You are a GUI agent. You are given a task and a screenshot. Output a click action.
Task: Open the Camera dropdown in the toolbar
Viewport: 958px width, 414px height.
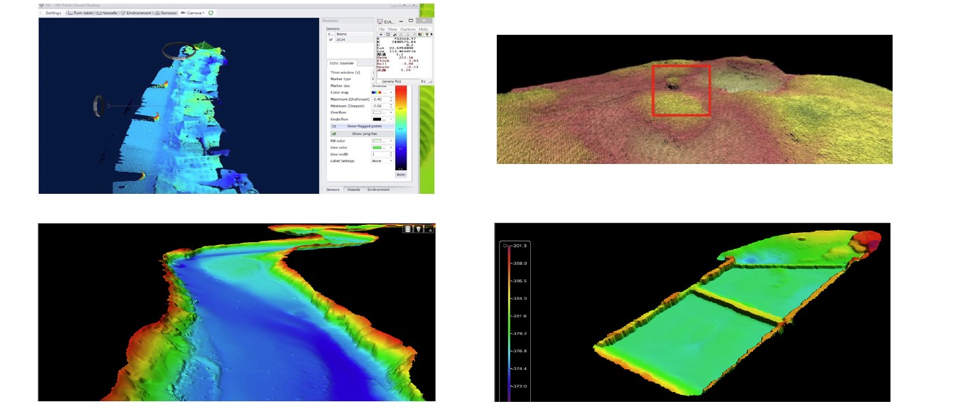tap(193, 13)
